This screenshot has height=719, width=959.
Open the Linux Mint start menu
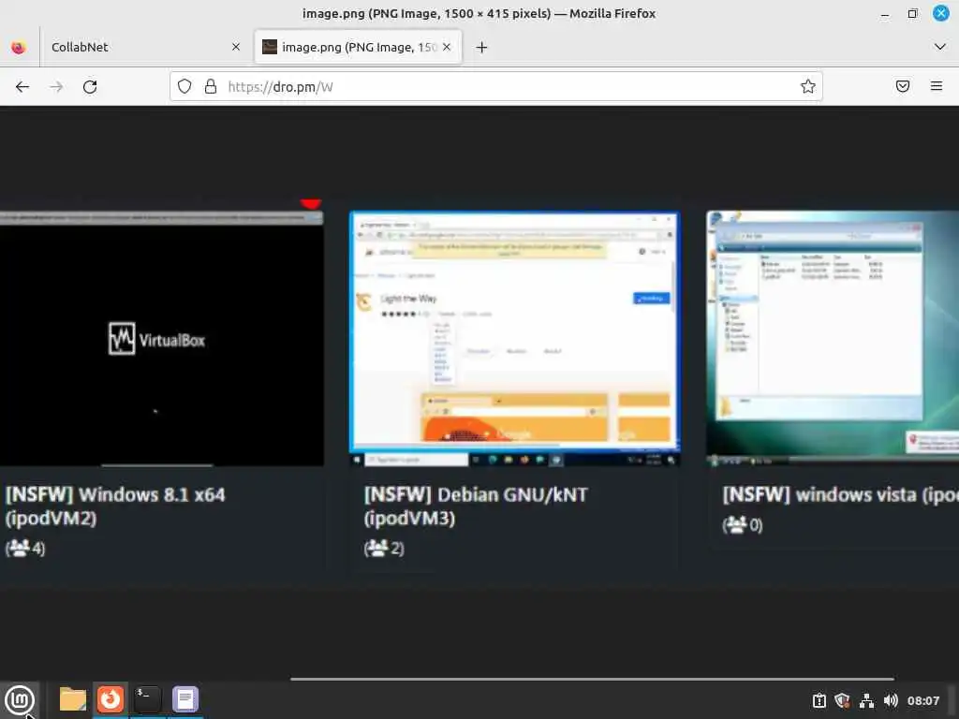coord(20,700)
